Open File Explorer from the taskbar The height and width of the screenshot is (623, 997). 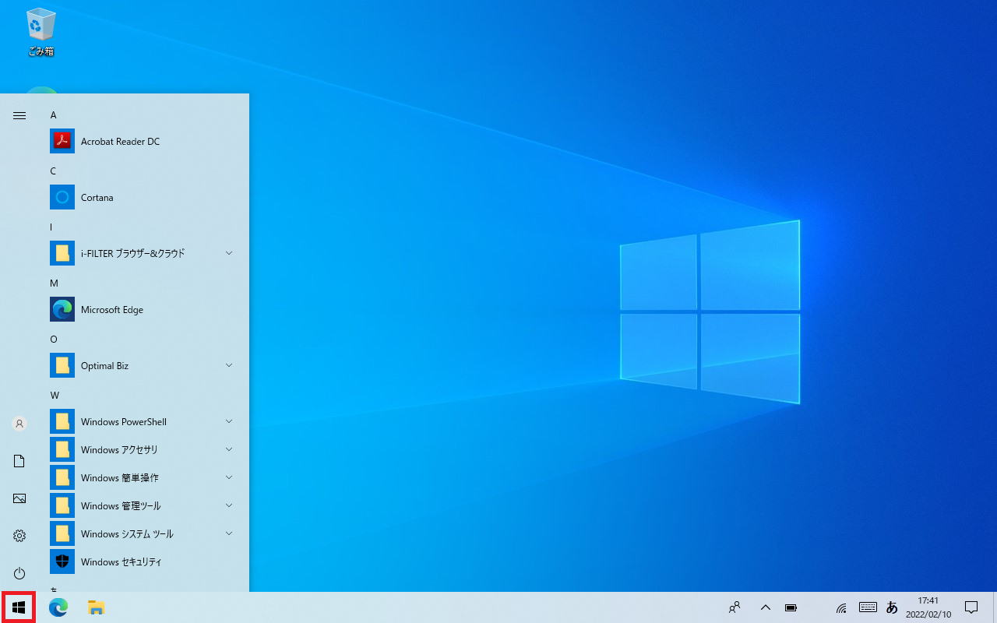coord(96,607)
